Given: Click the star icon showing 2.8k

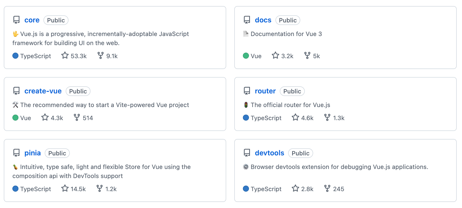Looking at the screenshot, I should pos(295,188).
